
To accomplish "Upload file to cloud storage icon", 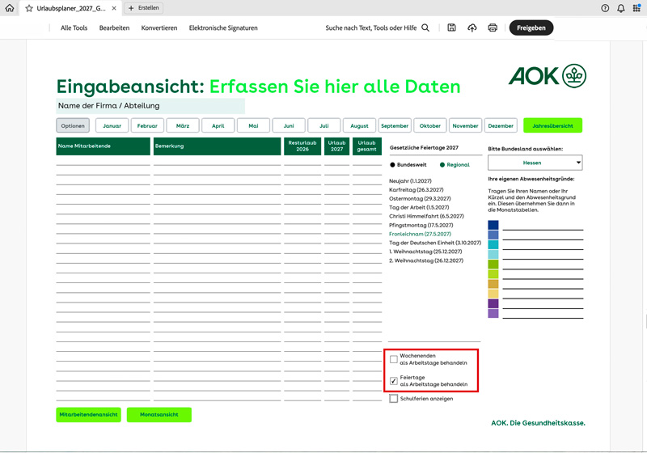I will pyautogui.click(x=472, y=28).
